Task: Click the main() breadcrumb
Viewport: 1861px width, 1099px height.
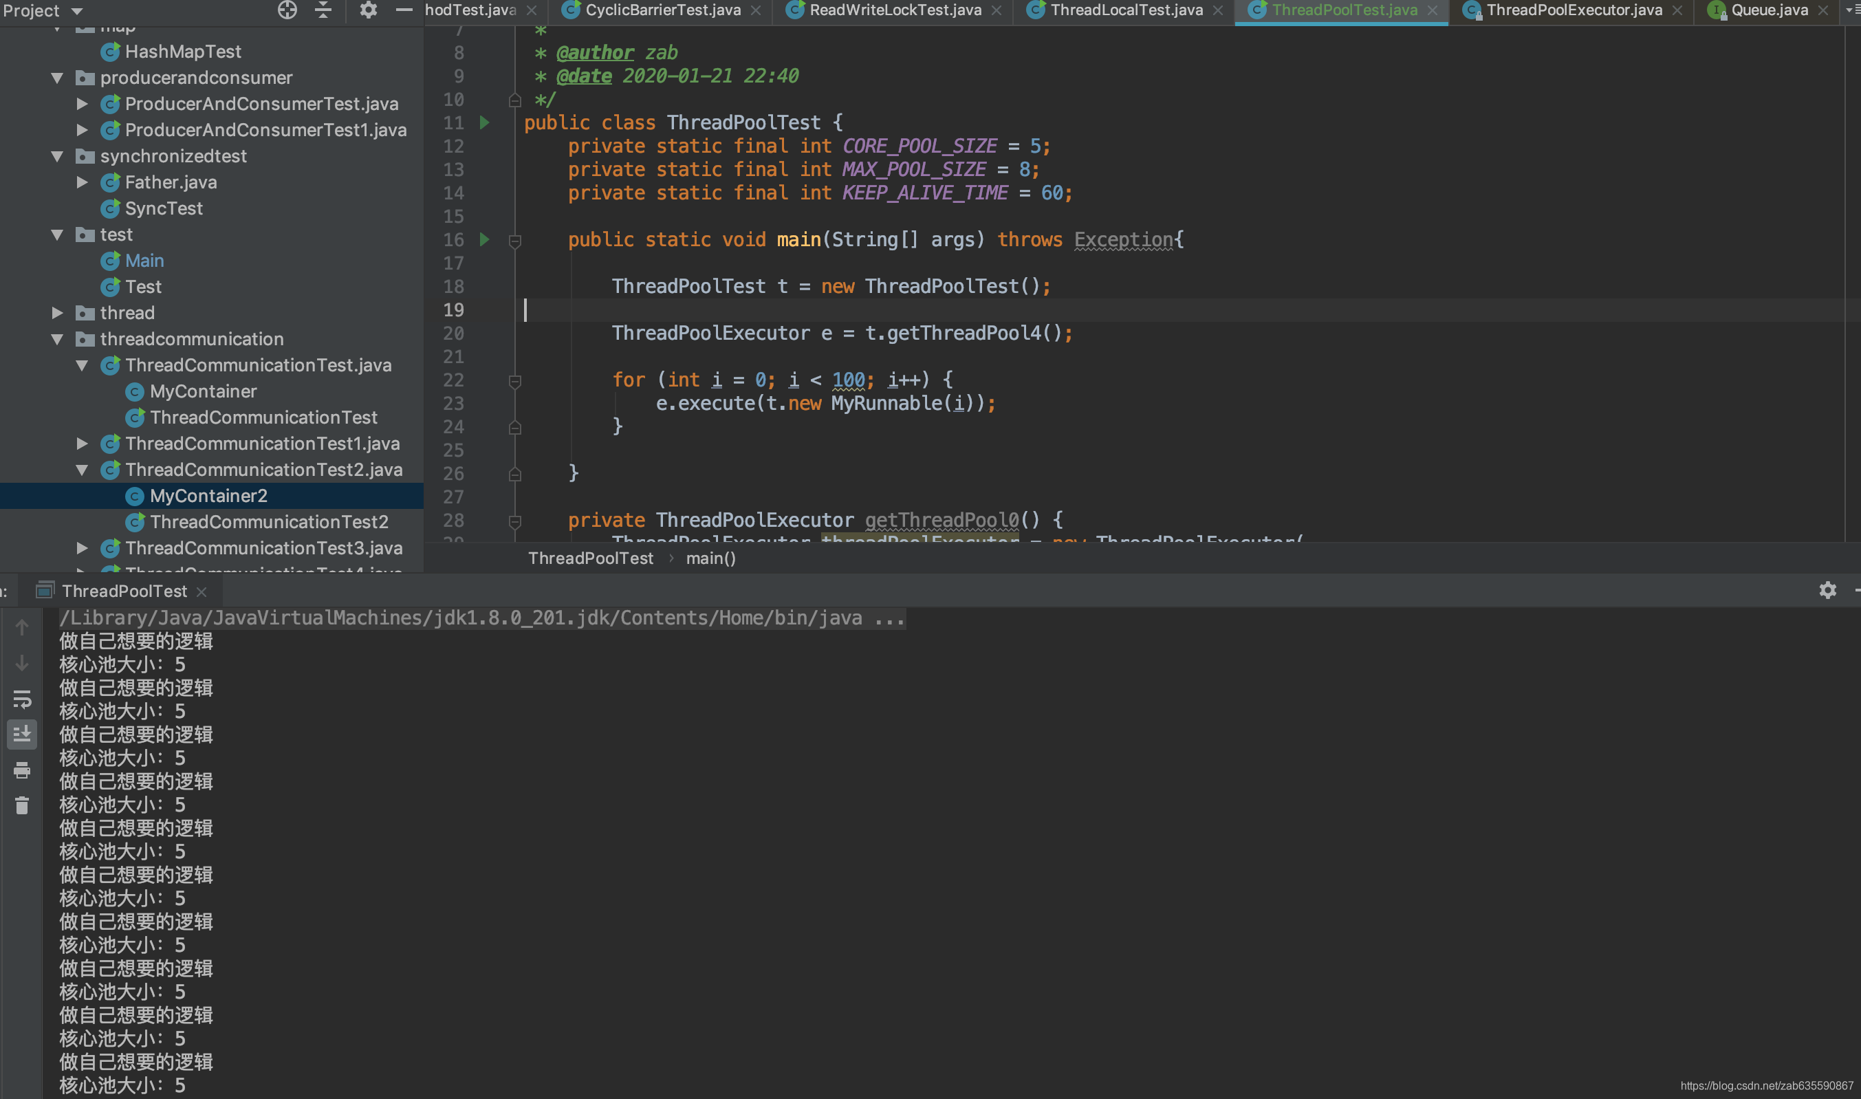Action: pos(710,558)
